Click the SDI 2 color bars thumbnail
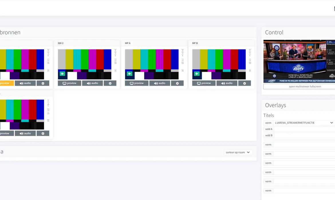Viewport: 335px width, 200px height. [84, 64]
